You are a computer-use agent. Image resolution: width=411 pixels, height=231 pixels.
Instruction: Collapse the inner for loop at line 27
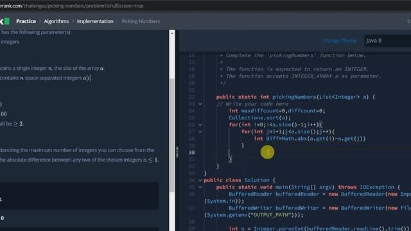200,132
